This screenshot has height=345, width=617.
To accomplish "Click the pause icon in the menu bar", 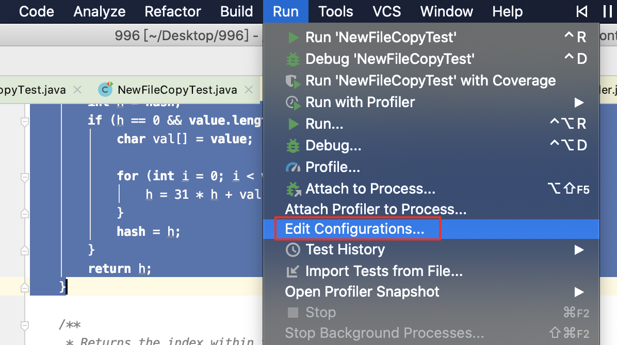I will [x=608, y=11].
